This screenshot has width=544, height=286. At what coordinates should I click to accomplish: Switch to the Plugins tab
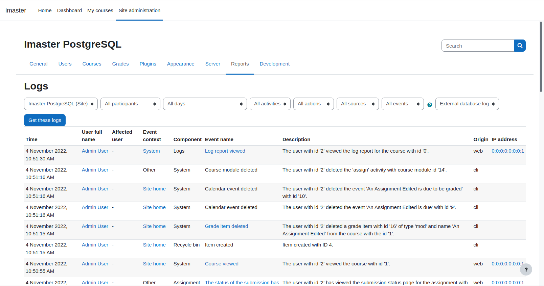[148, 64]
